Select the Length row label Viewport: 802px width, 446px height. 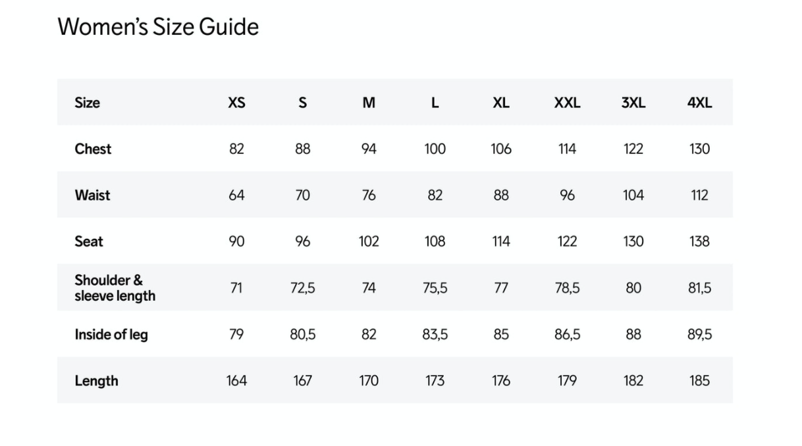(96, 381)
